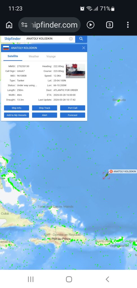The height and width of the screenshot is (288, 137).
Task: Tap the media play button in browser toolbar
Action: (x=90, y=25)
